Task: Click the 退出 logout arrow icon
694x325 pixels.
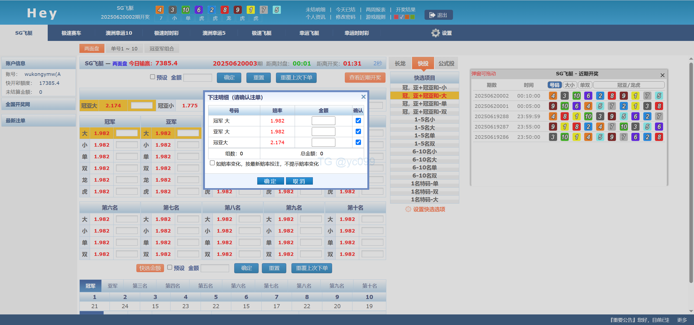Action: point(432,15)
